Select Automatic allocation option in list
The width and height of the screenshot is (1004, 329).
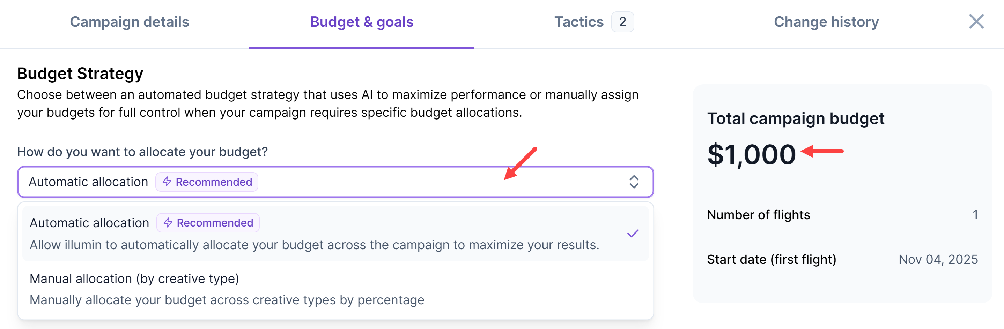(x=89, y=223)
